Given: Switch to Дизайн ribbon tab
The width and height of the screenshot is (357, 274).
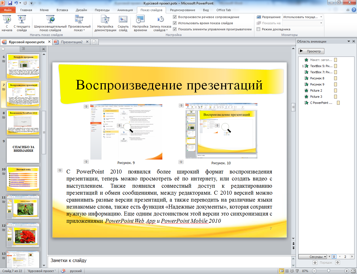Looking at the screenshot, I should click(81, 10).
